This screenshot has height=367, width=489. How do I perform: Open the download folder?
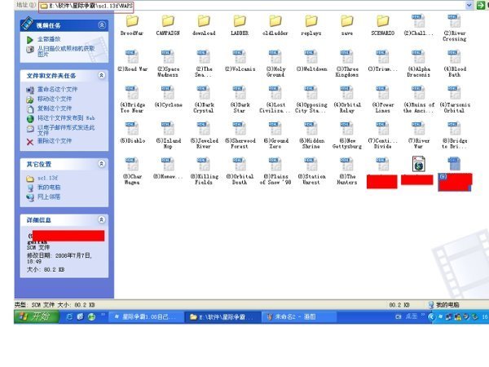coord(204,25)
